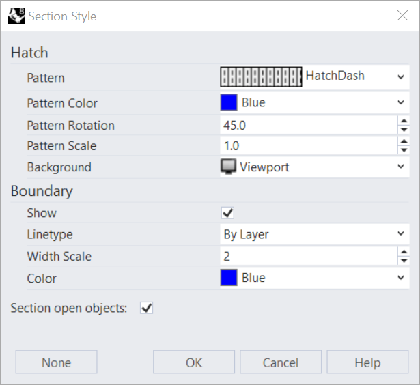420x385 pixels.
Task: Increase Width Scale with up arrow
Action: tap(404, 252)
